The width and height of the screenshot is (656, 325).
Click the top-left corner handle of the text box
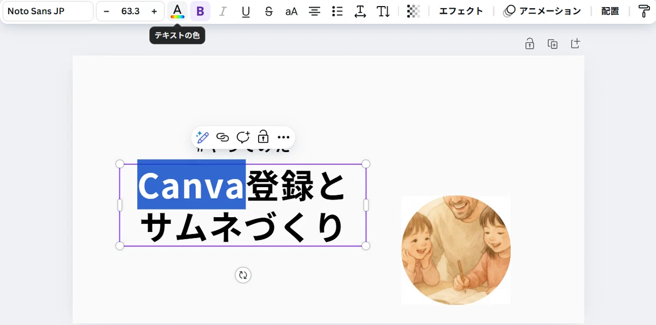coord(120,164)
